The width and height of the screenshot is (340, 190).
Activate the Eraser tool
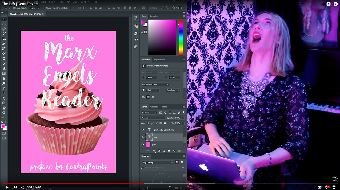(4, 68)
